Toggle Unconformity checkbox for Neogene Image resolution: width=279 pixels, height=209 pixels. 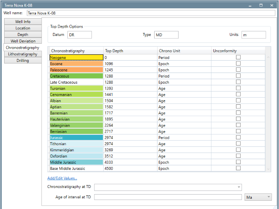(x=238, y=57)
